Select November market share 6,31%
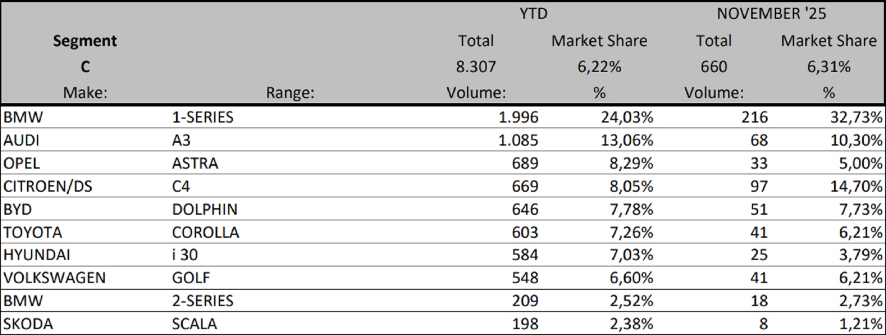This screenshot has height=335, width=886. pyautogui.click(x=828, y=67)
